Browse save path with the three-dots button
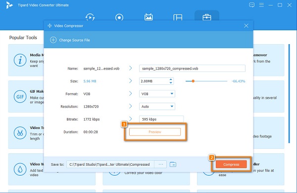 click(x=160, y=164)
